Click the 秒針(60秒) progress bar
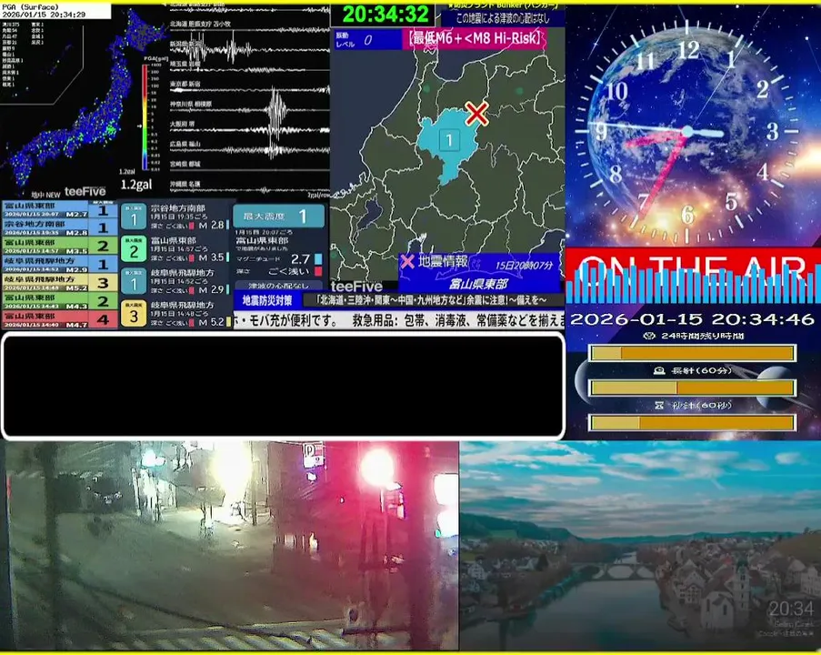Image resolution: width=821 pixels, height=655 pixels. pyautogui.click(x=692, y=422)
